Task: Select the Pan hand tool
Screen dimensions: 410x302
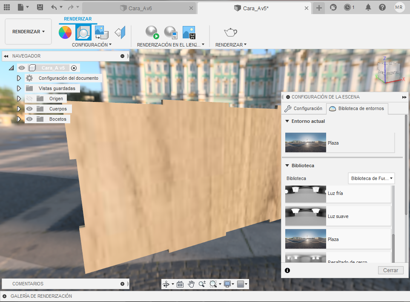Action: [x=191, y=284]
